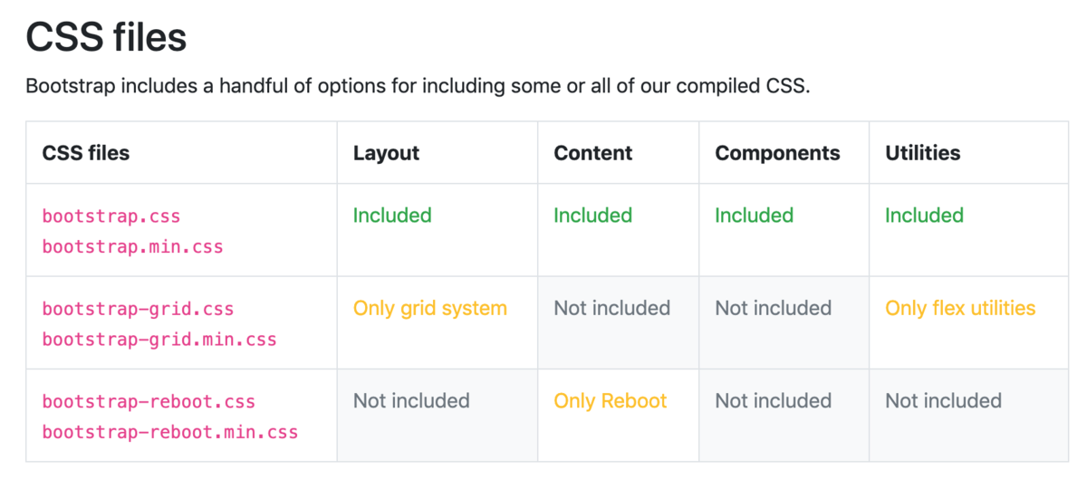This screenshot has height=489, width=1087.
Task: Select the "CSS files" table column header
Action: click(x=86, y=153)
